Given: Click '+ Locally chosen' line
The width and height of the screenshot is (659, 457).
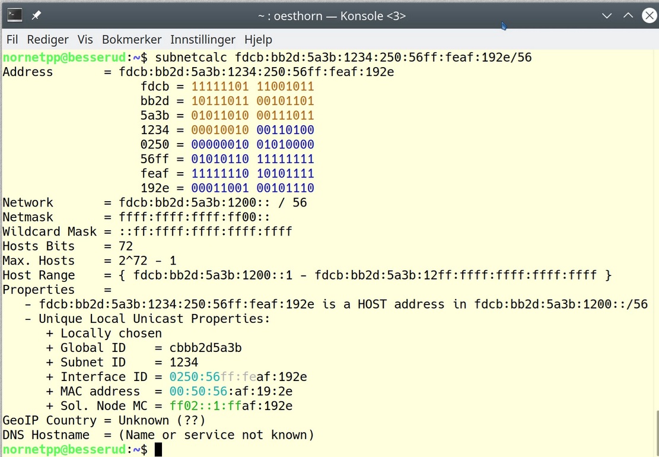Looking at the screenshot, I should click(104, 334).
